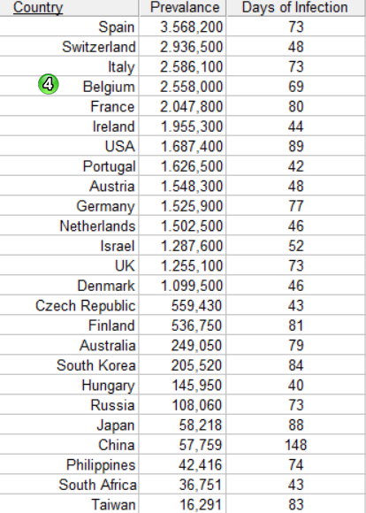Select the Days of Infection header
Screen dimensions: 366x513
pos(294,7)
